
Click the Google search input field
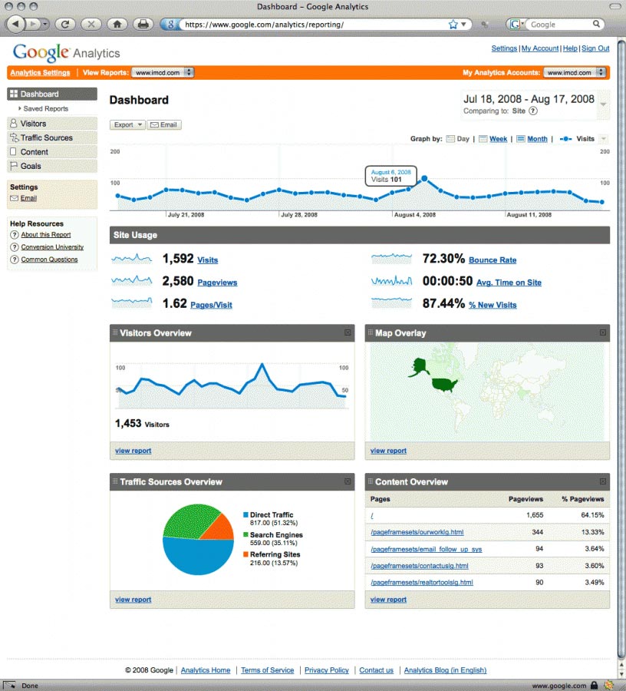[559, 25]
